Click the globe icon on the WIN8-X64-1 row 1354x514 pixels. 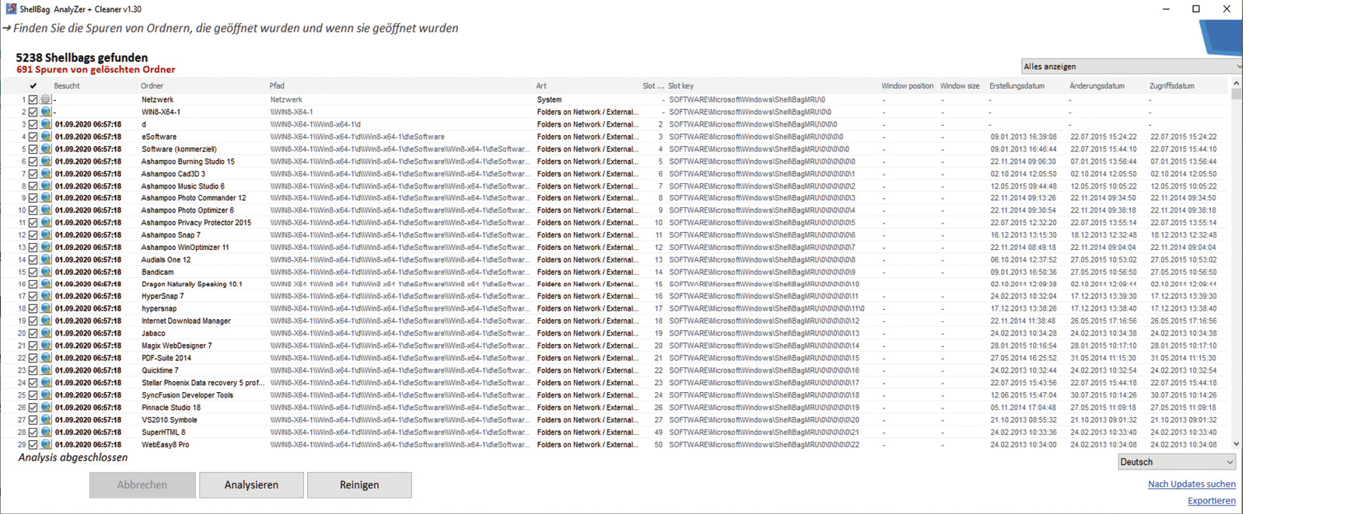click(46, 112)
